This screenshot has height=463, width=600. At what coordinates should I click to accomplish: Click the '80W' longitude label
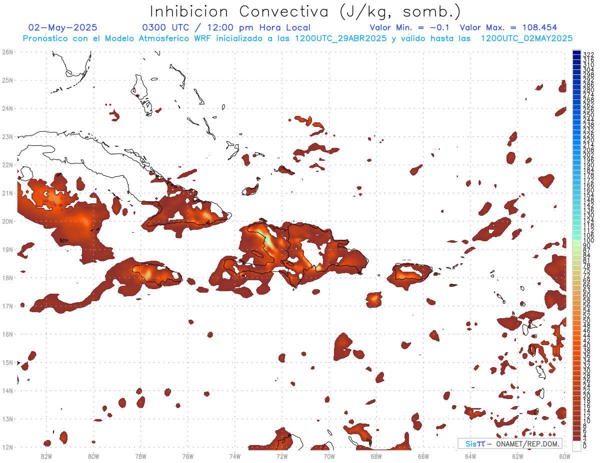pos(93,456)
